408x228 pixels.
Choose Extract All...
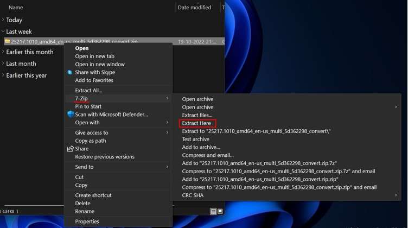tap(88, 90)
